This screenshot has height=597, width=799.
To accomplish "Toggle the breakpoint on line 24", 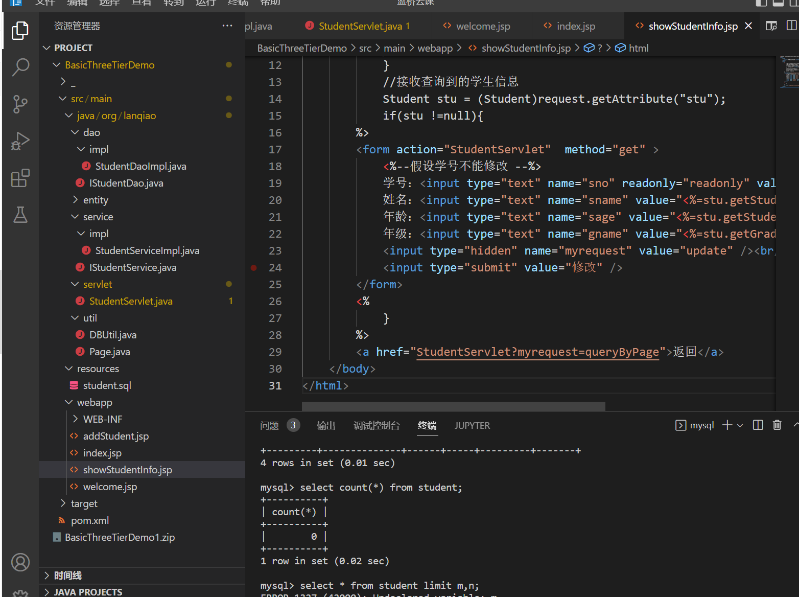I will pos(254,268).
